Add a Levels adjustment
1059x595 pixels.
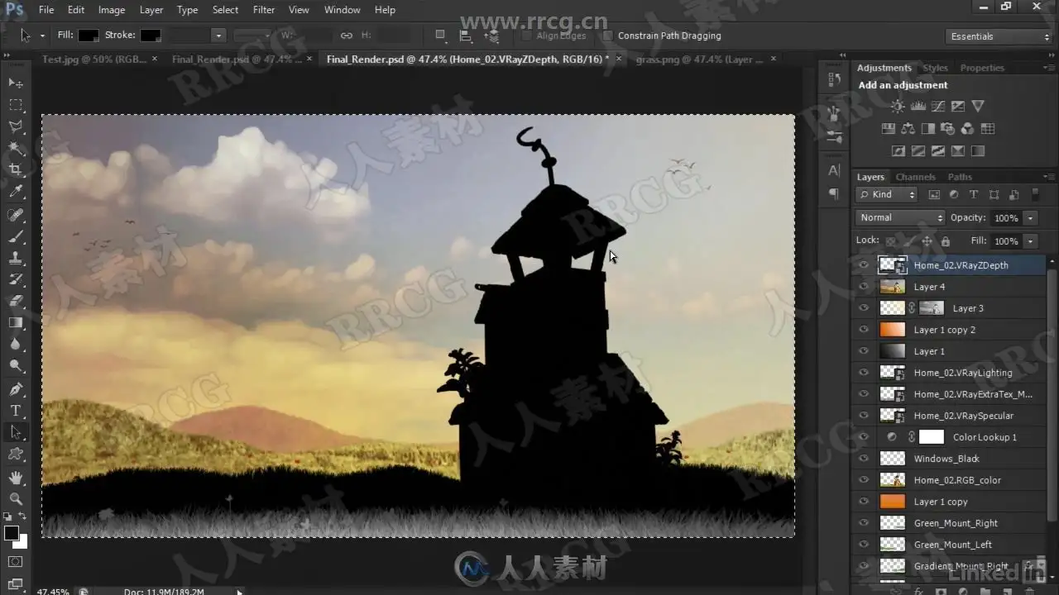[918, 106]
